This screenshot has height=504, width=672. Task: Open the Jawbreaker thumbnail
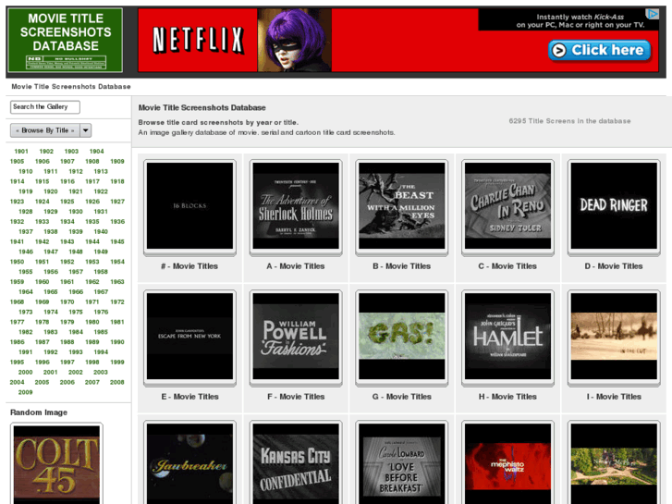point(189,462)
